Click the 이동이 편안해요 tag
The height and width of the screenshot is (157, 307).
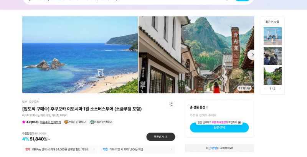coord(101,122)
